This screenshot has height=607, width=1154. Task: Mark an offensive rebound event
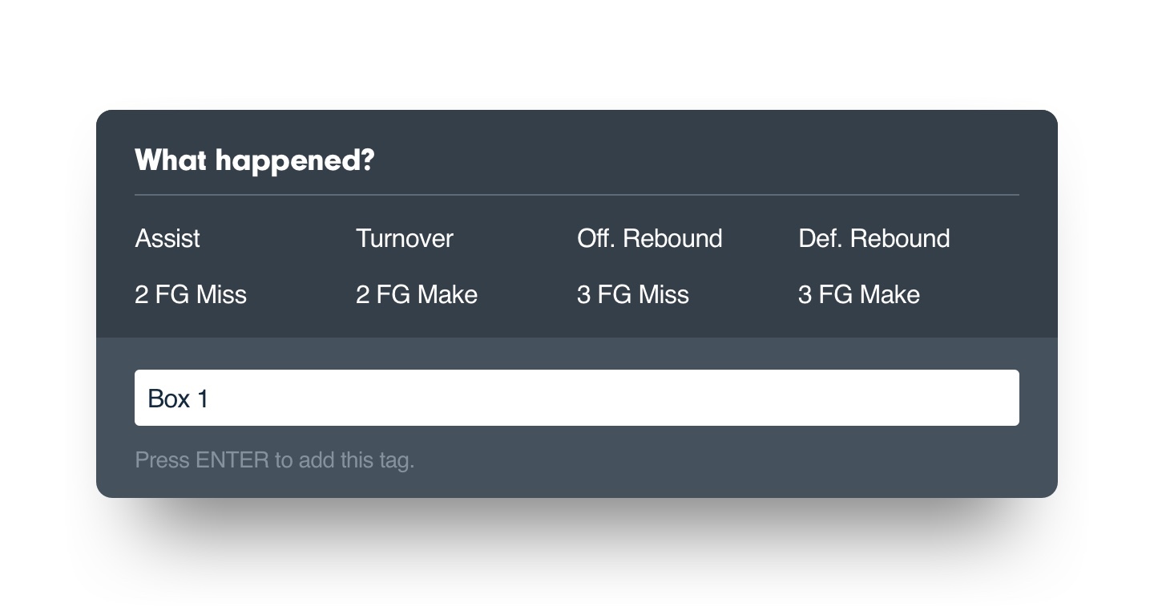click(649, 238)
